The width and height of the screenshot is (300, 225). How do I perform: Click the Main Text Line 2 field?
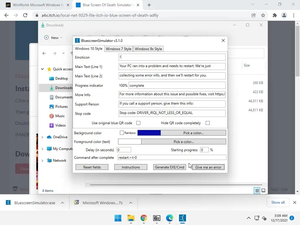172,76
